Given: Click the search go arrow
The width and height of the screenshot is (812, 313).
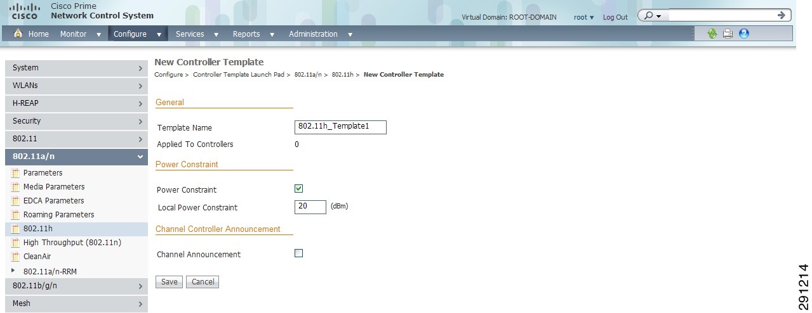Looking at the screenshot, I should click(x=782, y=15).
